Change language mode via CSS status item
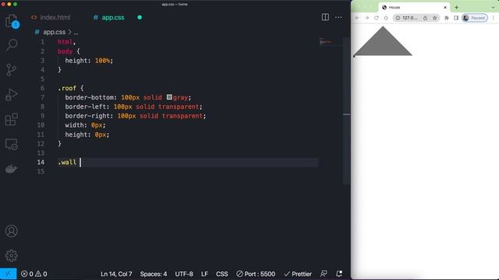499x280 pixels. [x=221, y=274]
